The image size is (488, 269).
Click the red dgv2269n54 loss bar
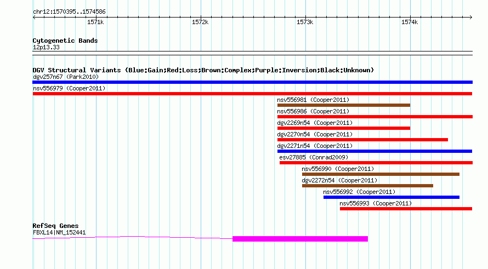point(344,128)
